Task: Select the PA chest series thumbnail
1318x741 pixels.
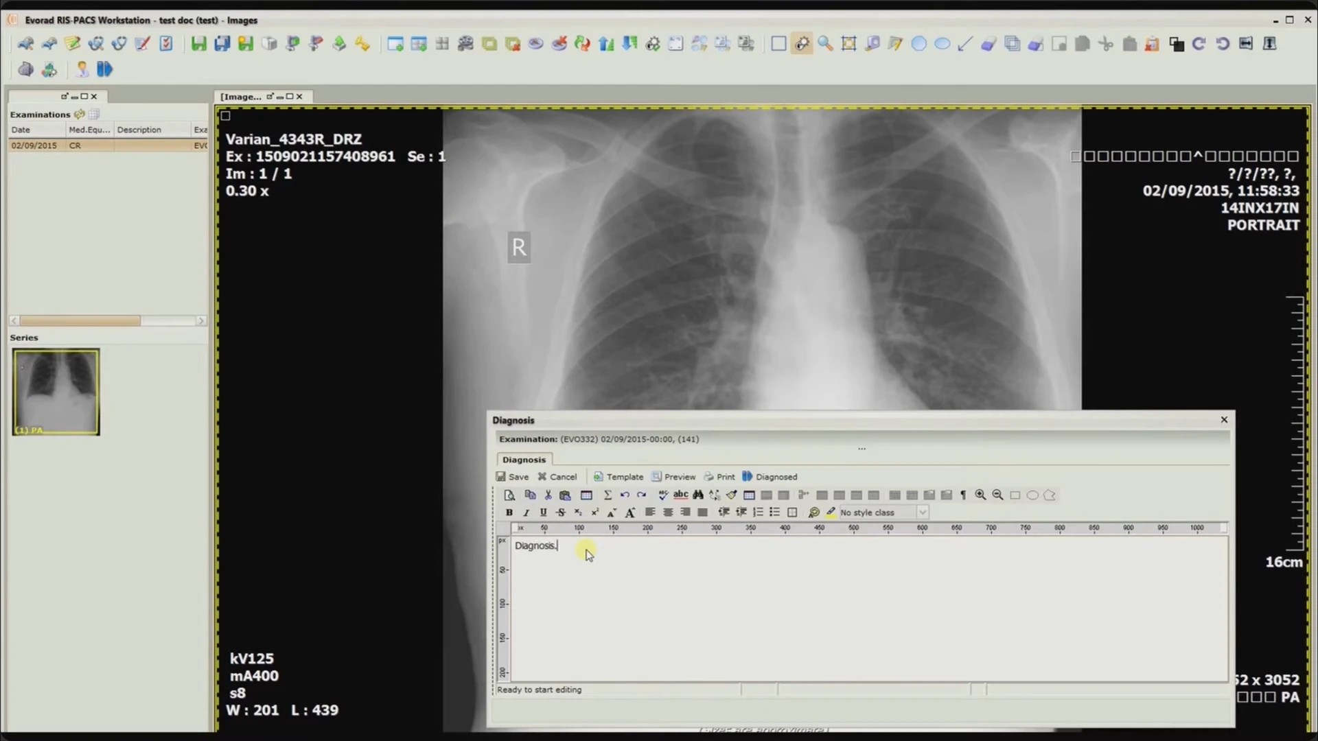Action: 56,392
